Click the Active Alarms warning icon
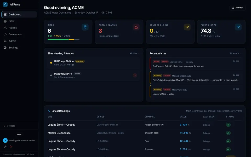The image size is (251, 157). 136,27
